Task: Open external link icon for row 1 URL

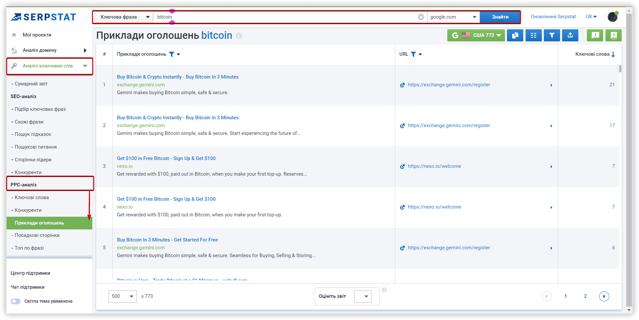Action: 402,85
